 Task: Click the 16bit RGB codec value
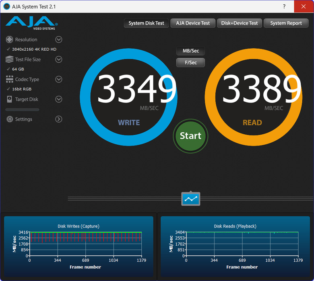[x=22, y=89]
